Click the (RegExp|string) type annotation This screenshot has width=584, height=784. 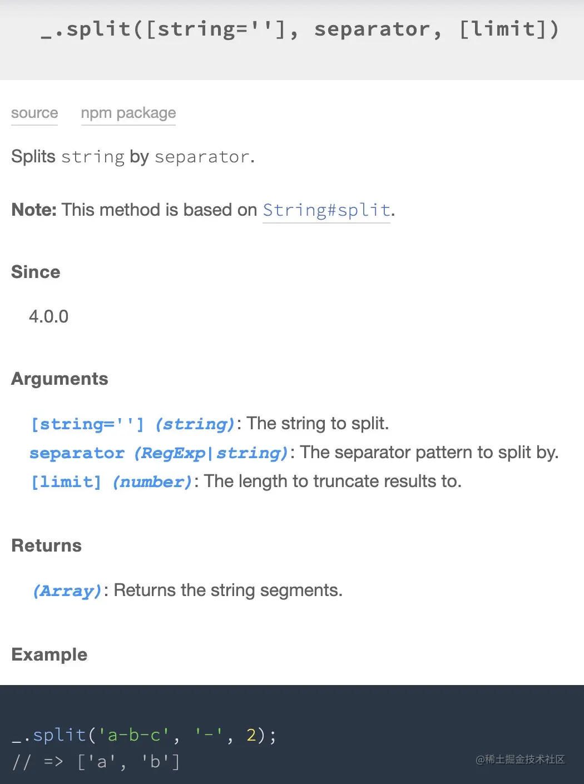pos(211,453)
